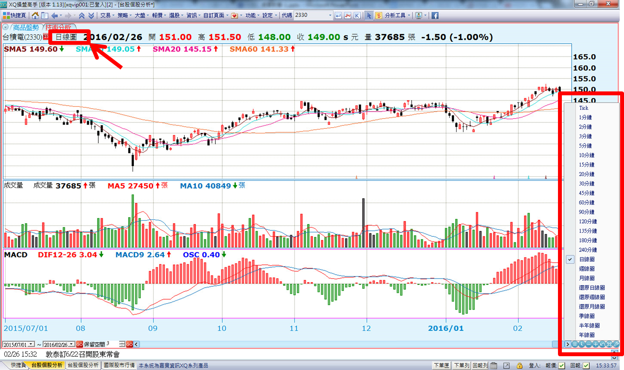Screen dimensions: 624x370
Task: Open the 策略 dropdown menu
Action: (124, 16)
